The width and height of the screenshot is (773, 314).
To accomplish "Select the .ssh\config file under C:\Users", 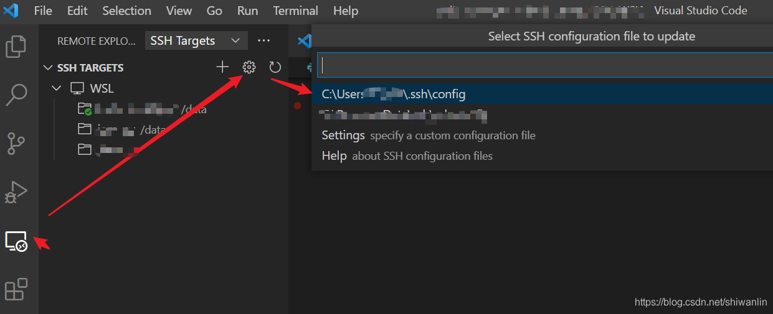I will (x=542, y=95).
